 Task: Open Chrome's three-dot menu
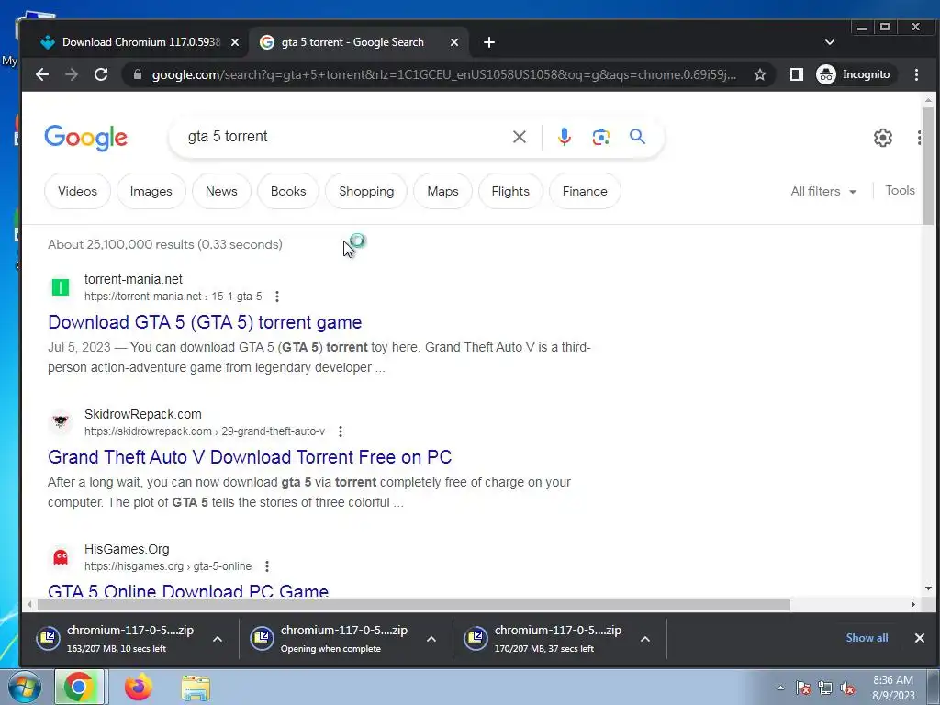coord(916,74)
